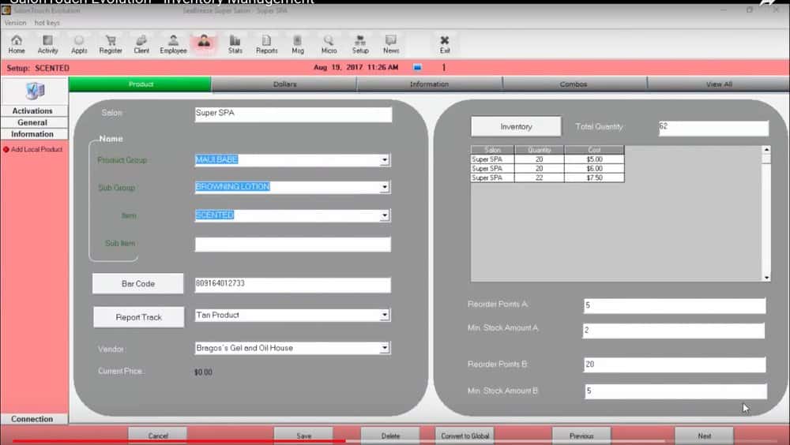Viewport: 790px width, 445px height.
Task: Click the computer icon above Activations
Action: click(x=35, y=91)
